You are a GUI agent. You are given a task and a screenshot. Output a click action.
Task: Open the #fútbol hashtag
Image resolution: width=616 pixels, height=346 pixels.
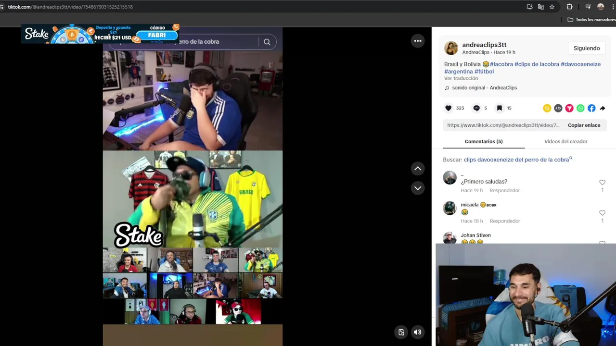484,72
